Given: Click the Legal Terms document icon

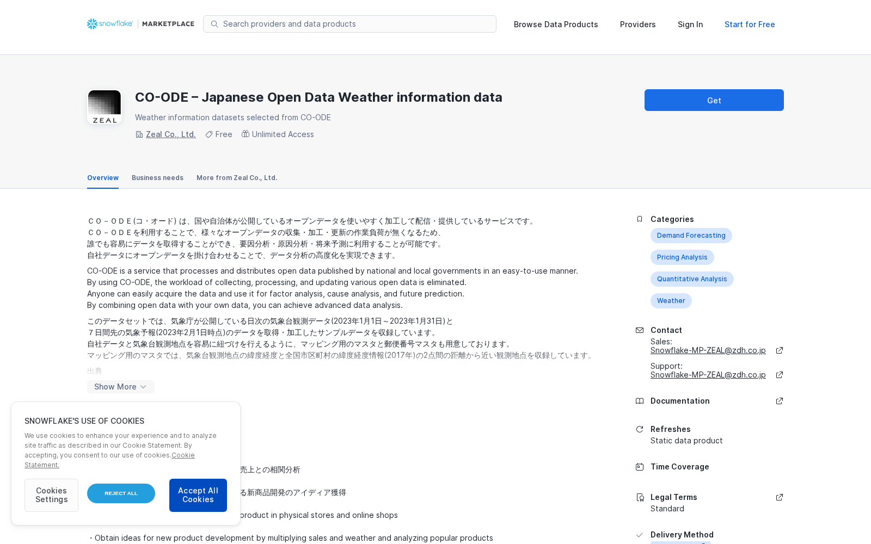Looking at the screenshot, I should (640, 497).
